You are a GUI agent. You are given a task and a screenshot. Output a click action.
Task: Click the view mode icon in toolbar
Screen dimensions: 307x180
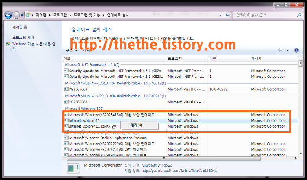tap(280, 50)
